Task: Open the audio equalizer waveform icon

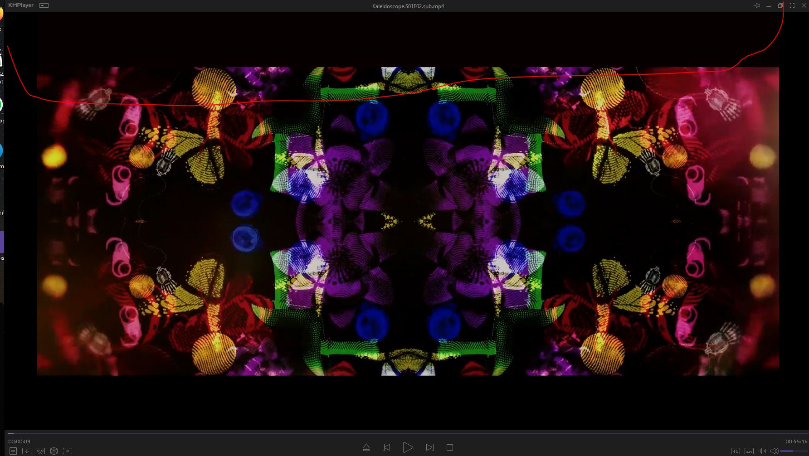Action: pos(763,451)
